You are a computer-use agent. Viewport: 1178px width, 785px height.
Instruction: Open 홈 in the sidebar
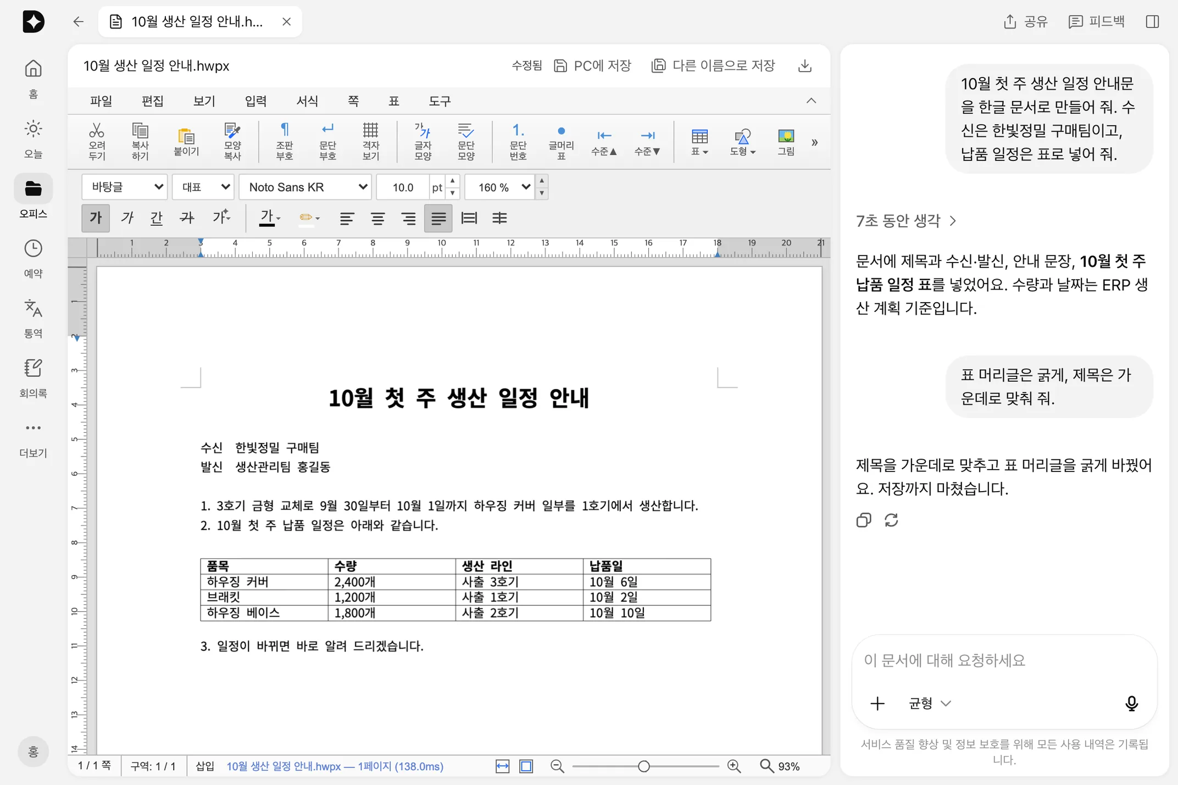tap(33, 79)
